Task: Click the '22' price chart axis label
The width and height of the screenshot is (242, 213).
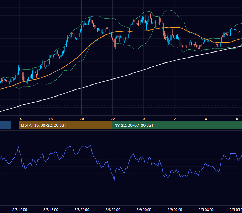Action: [x=113, y=119]
